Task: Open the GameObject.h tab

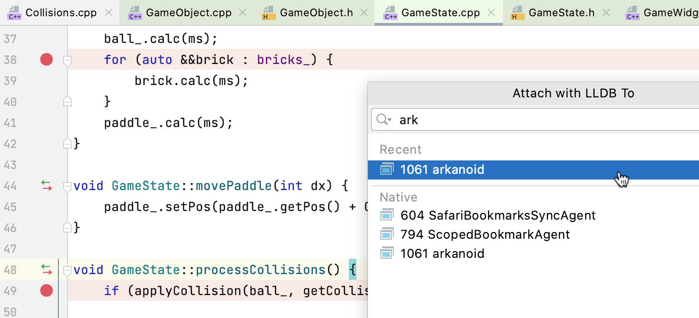Action: point(316,13)
